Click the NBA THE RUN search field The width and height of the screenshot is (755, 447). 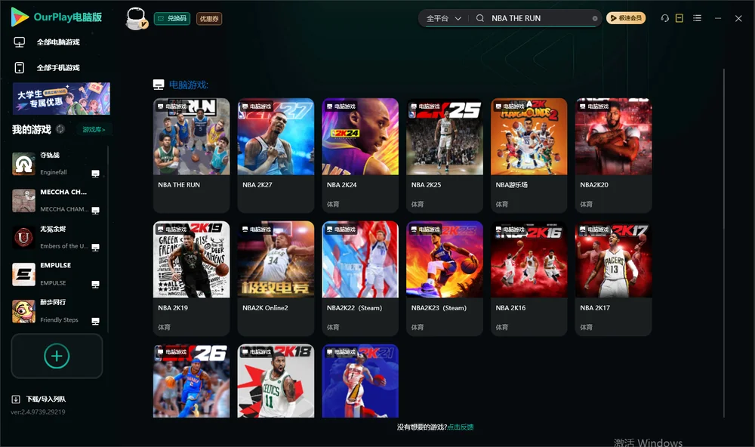[539, 18]
